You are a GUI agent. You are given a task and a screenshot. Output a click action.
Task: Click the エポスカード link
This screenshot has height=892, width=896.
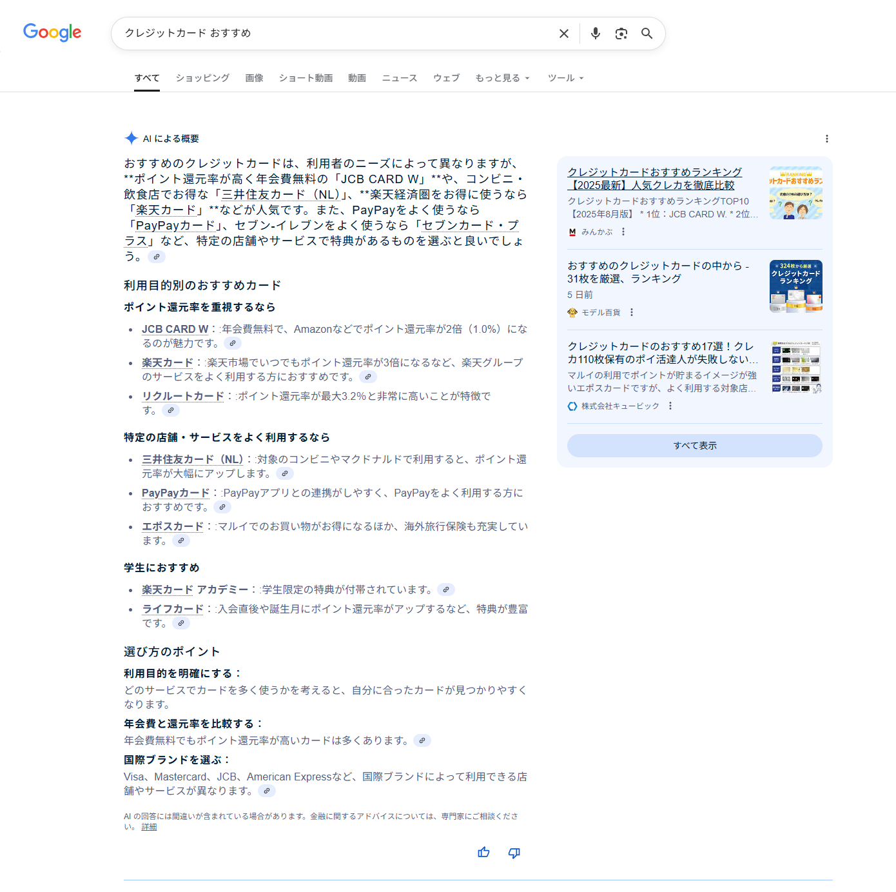pos(173,526)
